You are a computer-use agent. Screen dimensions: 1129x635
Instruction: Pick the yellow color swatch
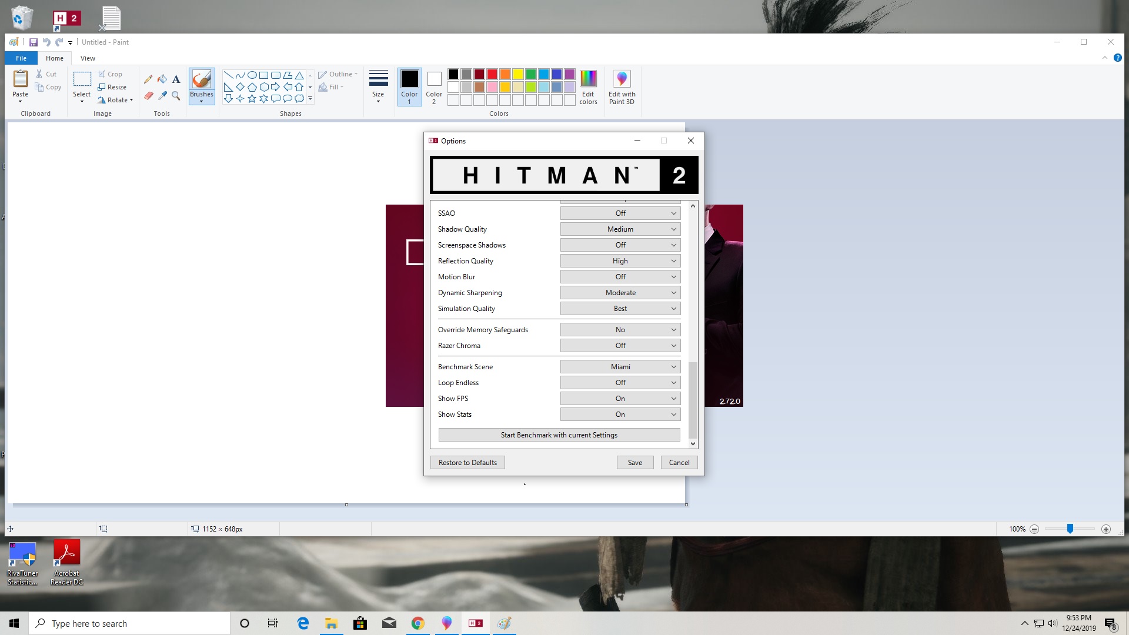click(x=518, y=74)
